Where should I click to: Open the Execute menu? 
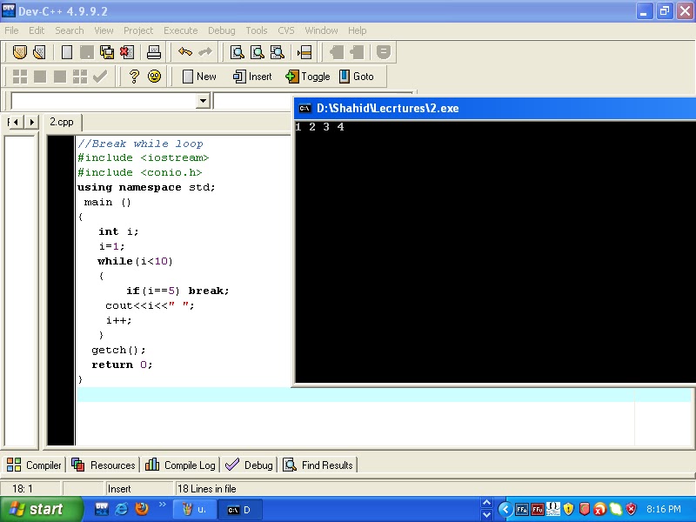pyautogui.click(x=181, y=30)
